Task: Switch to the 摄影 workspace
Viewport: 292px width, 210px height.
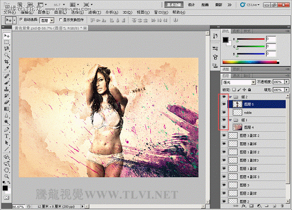Action: tap(218, 5)
